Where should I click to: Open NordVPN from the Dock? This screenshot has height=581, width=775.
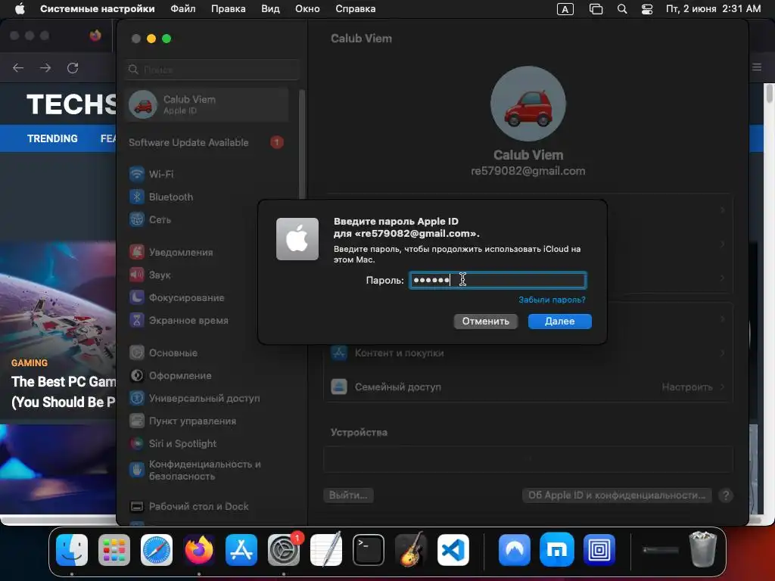coord(515,549)
